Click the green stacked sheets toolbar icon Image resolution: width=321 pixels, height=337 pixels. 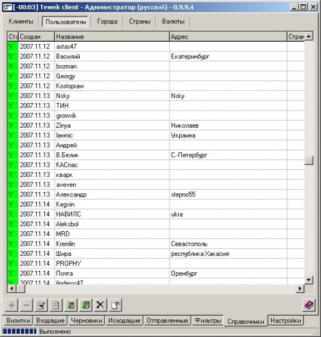pos(86,305)
